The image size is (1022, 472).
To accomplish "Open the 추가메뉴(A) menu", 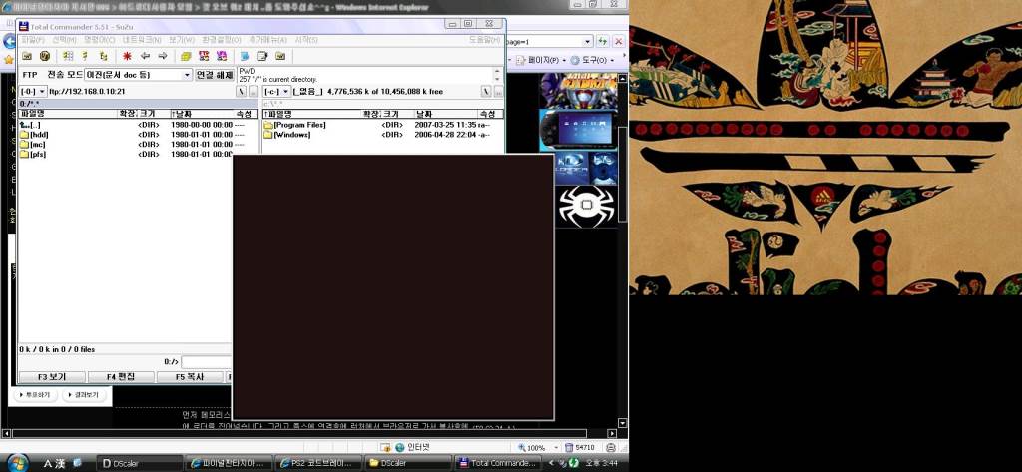I will point(267,40).
